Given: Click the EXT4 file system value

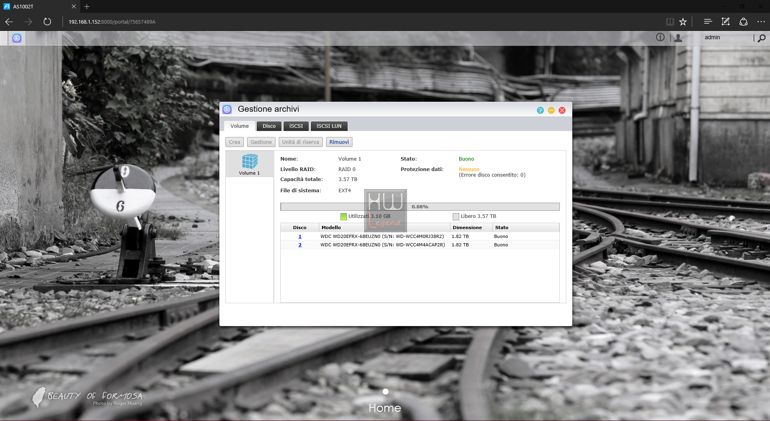Looking at the screenshot, I should click(x=344, y=191).
